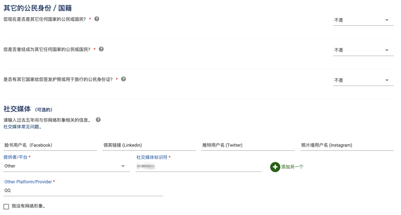The height and width of the screenshot is (215, 401).
Task: Click the QQ value in Other Platform/Provider field
Action: [37, 190]
